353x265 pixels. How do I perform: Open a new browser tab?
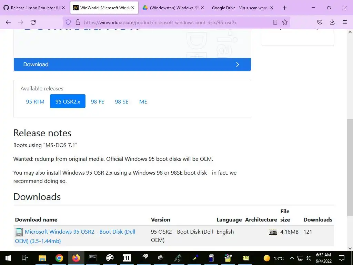click(284, 8)
